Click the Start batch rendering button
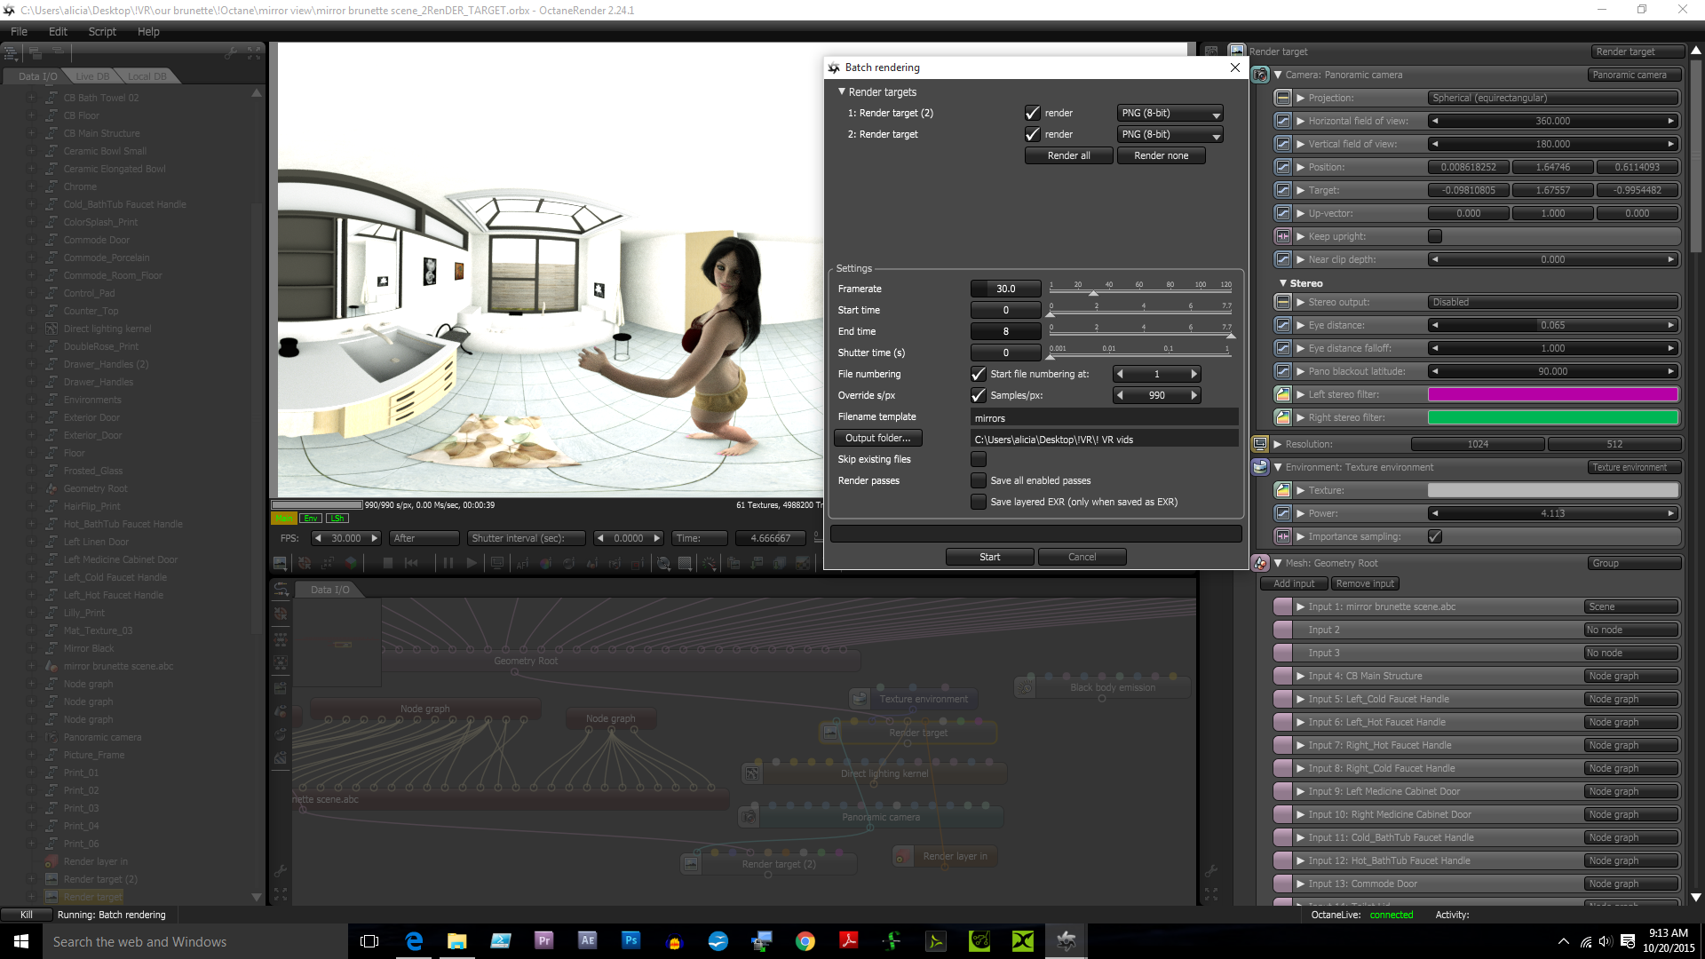The height and width of the screenshot is (959, 1705). click(x=989, y=557)
